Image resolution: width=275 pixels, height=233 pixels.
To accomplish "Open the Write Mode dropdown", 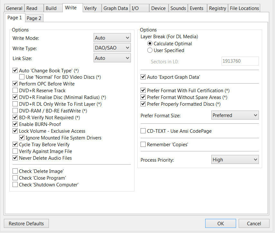I will (112, 38).
